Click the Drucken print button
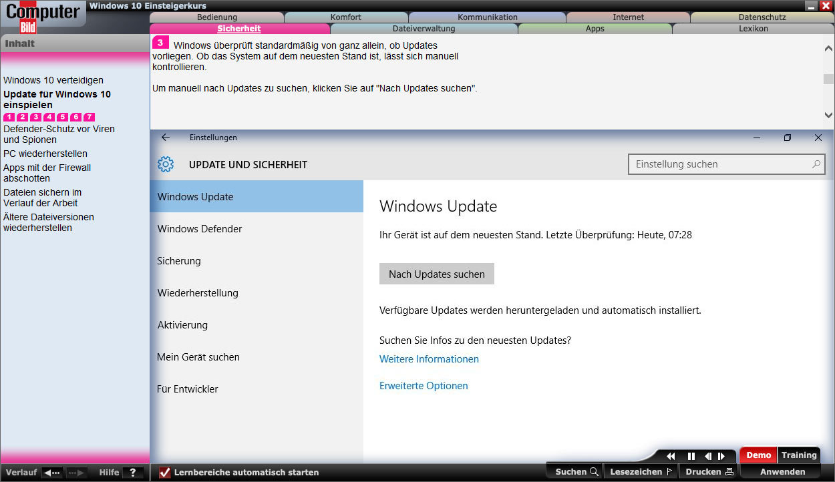This screenshot has width=835, height=482. [x=709, y=472]
